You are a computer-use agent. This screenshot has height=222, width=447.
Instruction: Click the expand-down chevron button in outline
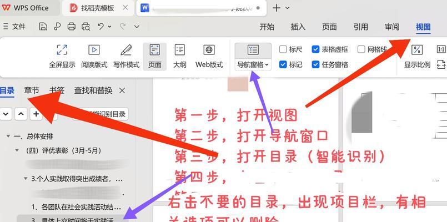[6, 114]
